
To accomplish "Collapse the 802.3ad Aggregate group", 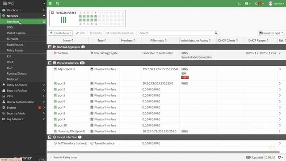I will [x=50, y=47].
